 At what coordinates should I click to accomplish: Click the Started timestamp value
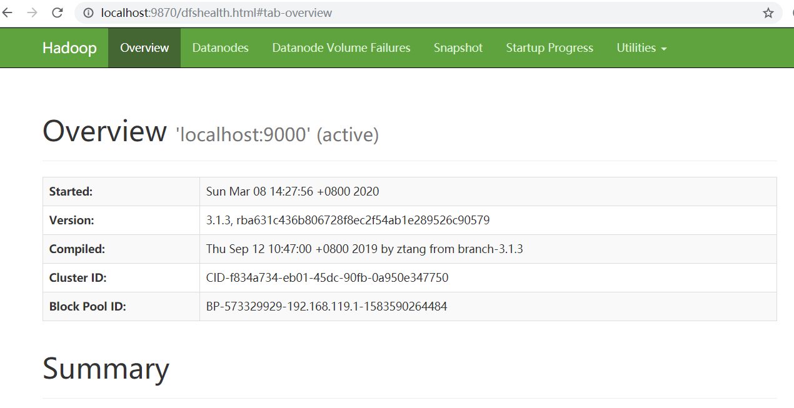[293, 191]
